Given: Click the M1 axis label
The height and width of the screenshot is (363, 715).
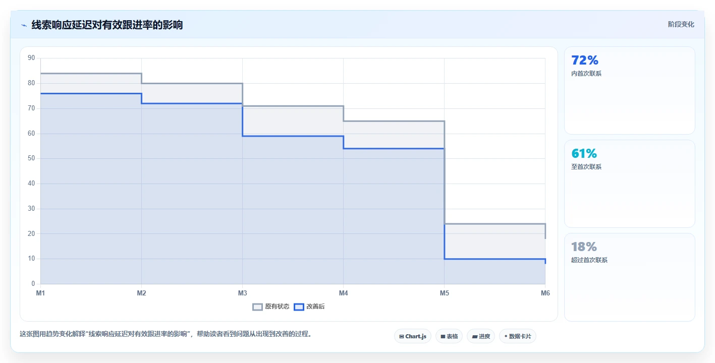Looking at the screenshot, I should point(40,293).
